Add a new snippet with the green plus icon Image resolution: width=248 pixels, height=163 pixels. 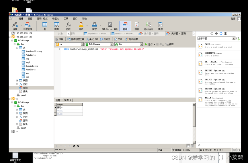[238, 38]
